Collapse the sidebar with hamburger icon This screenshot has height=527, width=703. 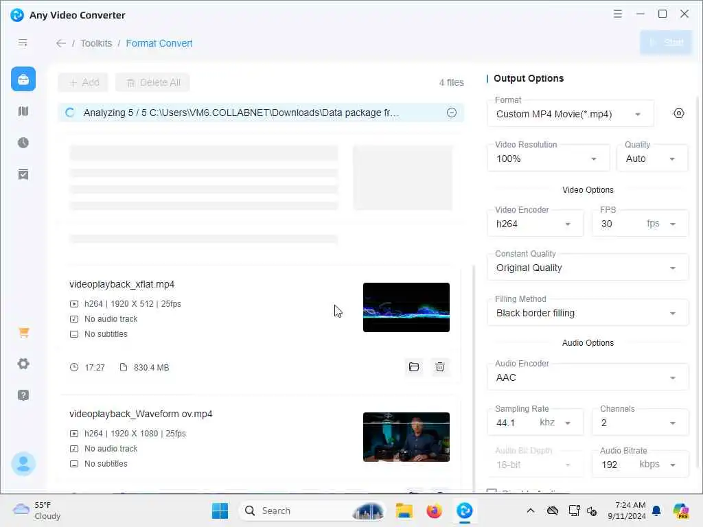[23, 43]
